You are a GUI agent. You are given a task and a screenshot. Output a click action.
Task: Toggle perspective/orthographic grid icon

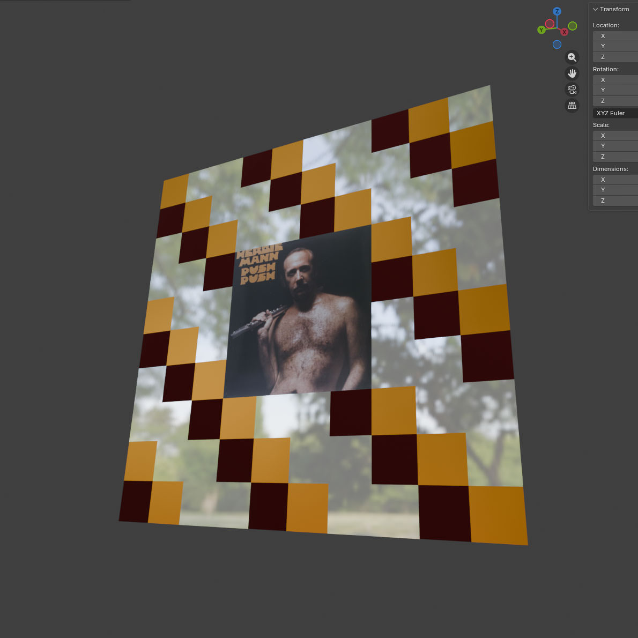coord(572,106)
